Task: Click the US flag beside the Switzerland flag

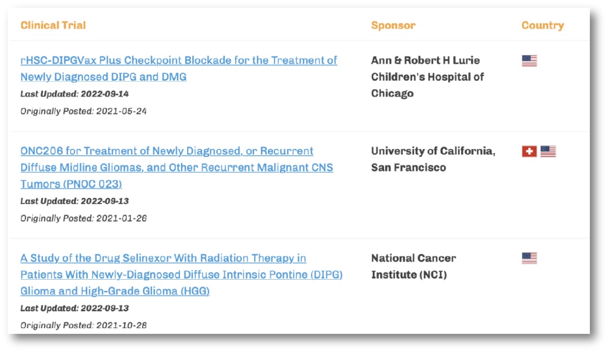Action: click(x=548, y=151)
